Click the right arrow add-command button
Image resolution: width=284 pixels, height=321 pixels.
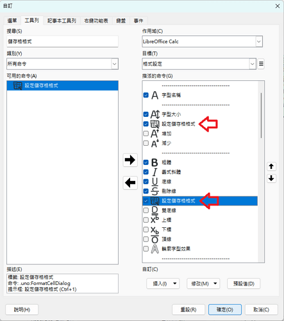pyautogui.click(x=130, y=160)
